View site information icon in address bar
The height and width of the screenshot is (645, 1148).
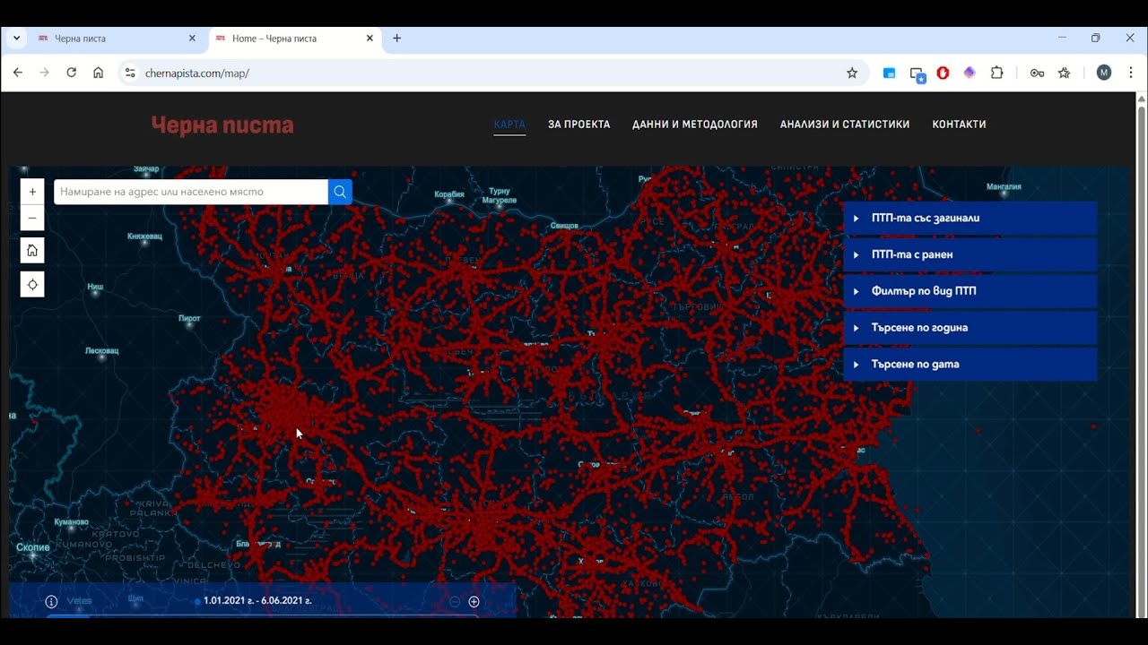coord(130,73)
